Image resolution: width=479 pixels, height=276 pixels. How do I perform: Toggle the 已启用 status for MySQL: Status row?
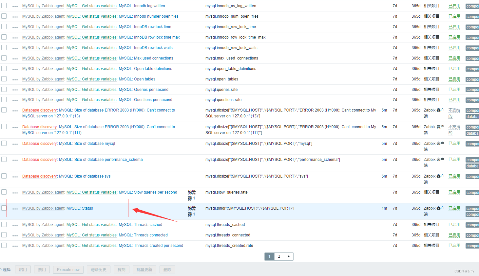tap(454, 208)
